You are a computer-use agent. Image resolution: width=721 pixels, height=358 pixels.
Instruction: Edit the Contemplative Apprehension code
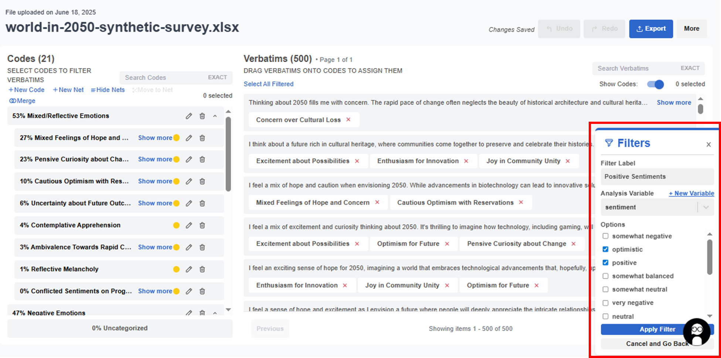(x=189, y=225)
